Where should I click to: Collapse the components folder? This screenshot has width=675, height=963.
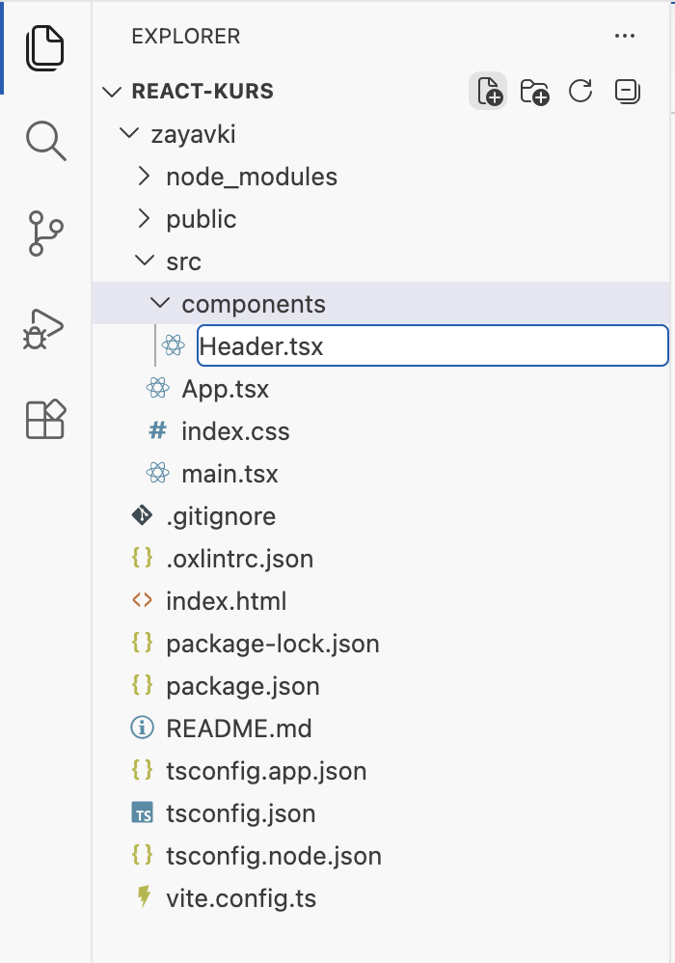coord(159,302)
